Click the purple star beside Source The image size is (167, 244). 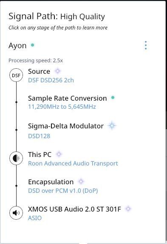point(57,71)
